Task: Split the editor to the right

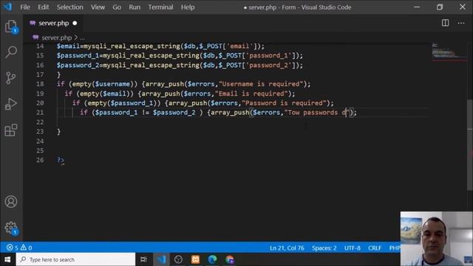Action: click(445, 23)
